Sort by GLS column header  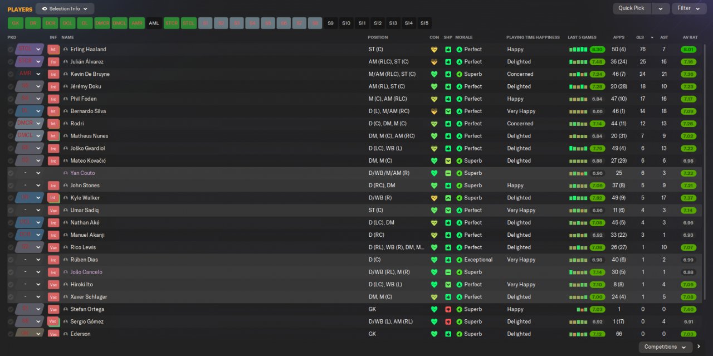pyautogui.click(x=640, y=37)
